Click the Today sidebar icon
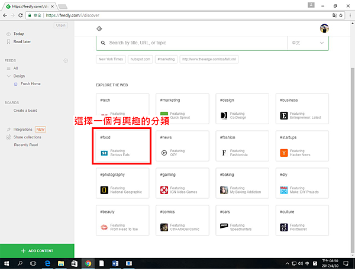Screen dimensions: 355x271 point(8,34)
